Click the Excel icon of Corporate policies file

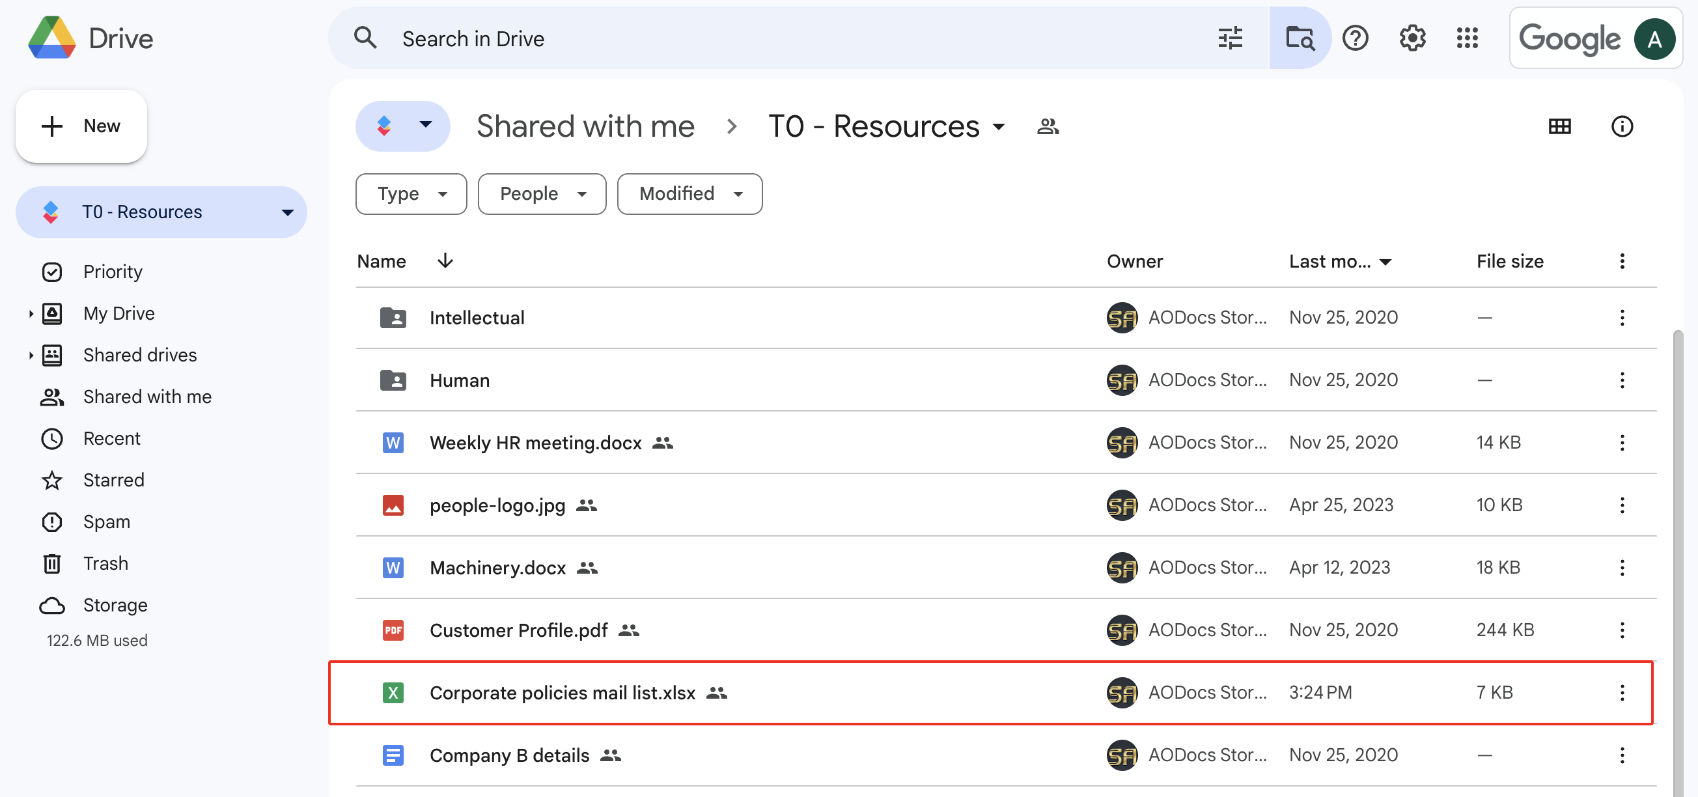coord(393,693)
